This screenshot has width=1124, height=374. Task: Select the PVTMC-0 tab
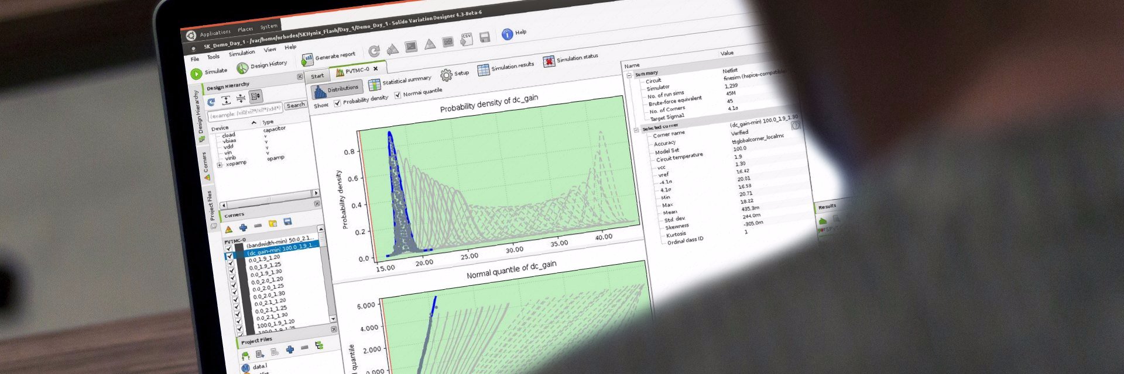click(357, 71)
